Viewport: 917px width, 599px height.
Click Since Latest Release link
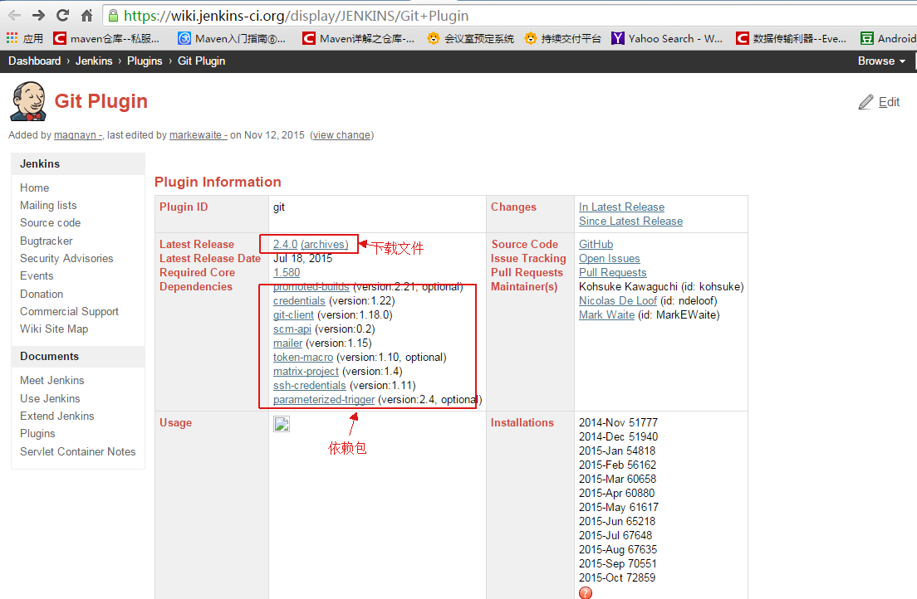click(631, 221)
